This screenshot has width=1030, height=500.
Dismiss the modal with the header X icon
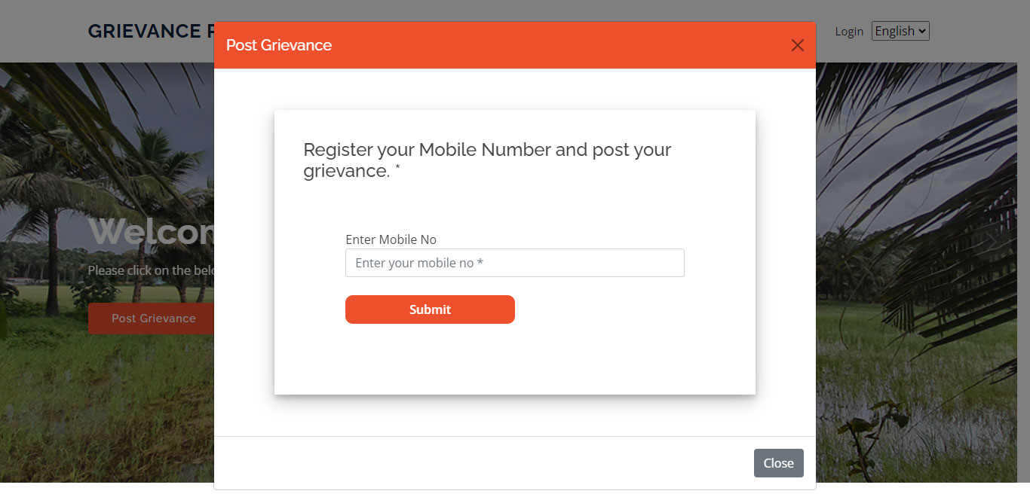(x=797, y=45)
